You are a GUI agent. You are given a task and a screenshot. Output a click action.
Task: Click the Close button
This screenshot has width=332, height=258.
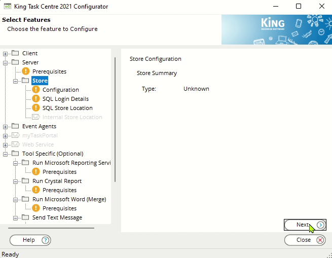305,240
